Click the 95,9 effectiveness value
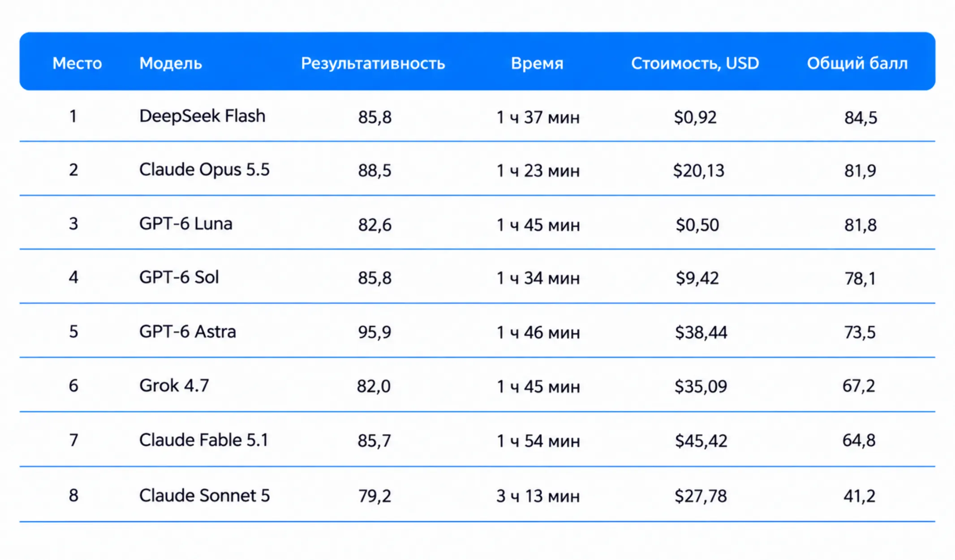Viewport: 955px width, 560px height. point(374,332)
